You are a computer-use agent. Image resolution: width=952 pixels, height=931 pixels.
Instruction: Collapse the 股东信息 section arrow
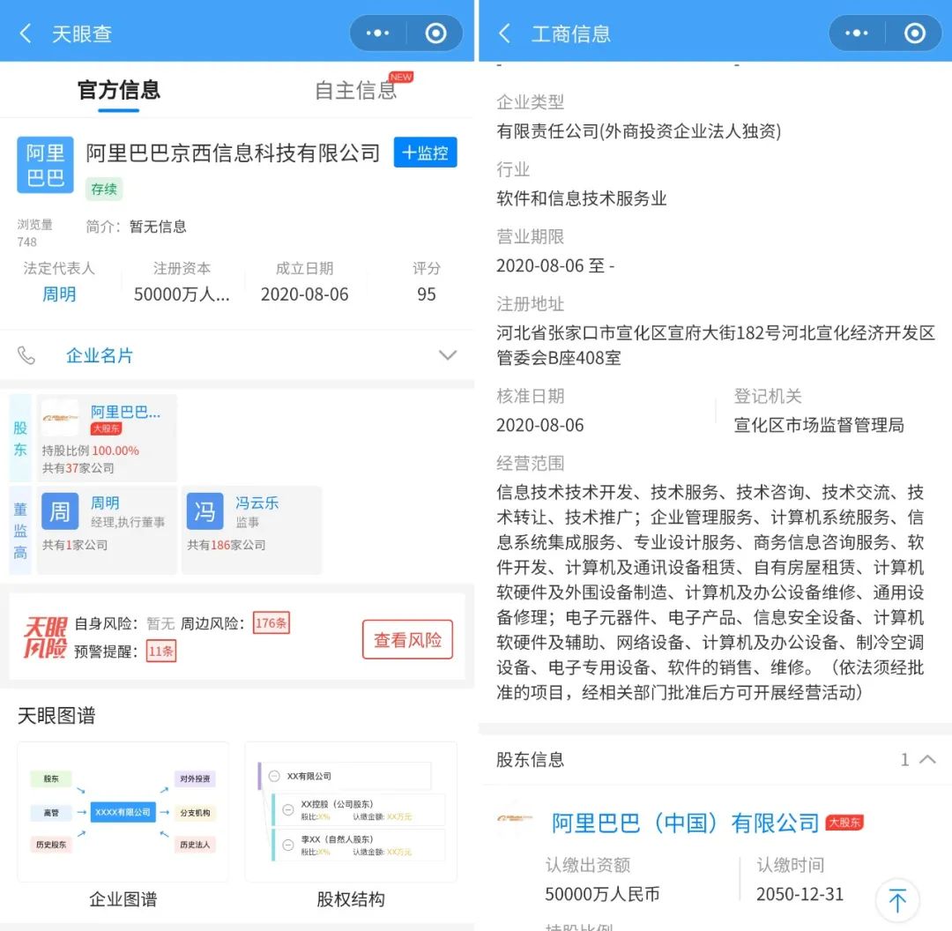pos(927,759)
